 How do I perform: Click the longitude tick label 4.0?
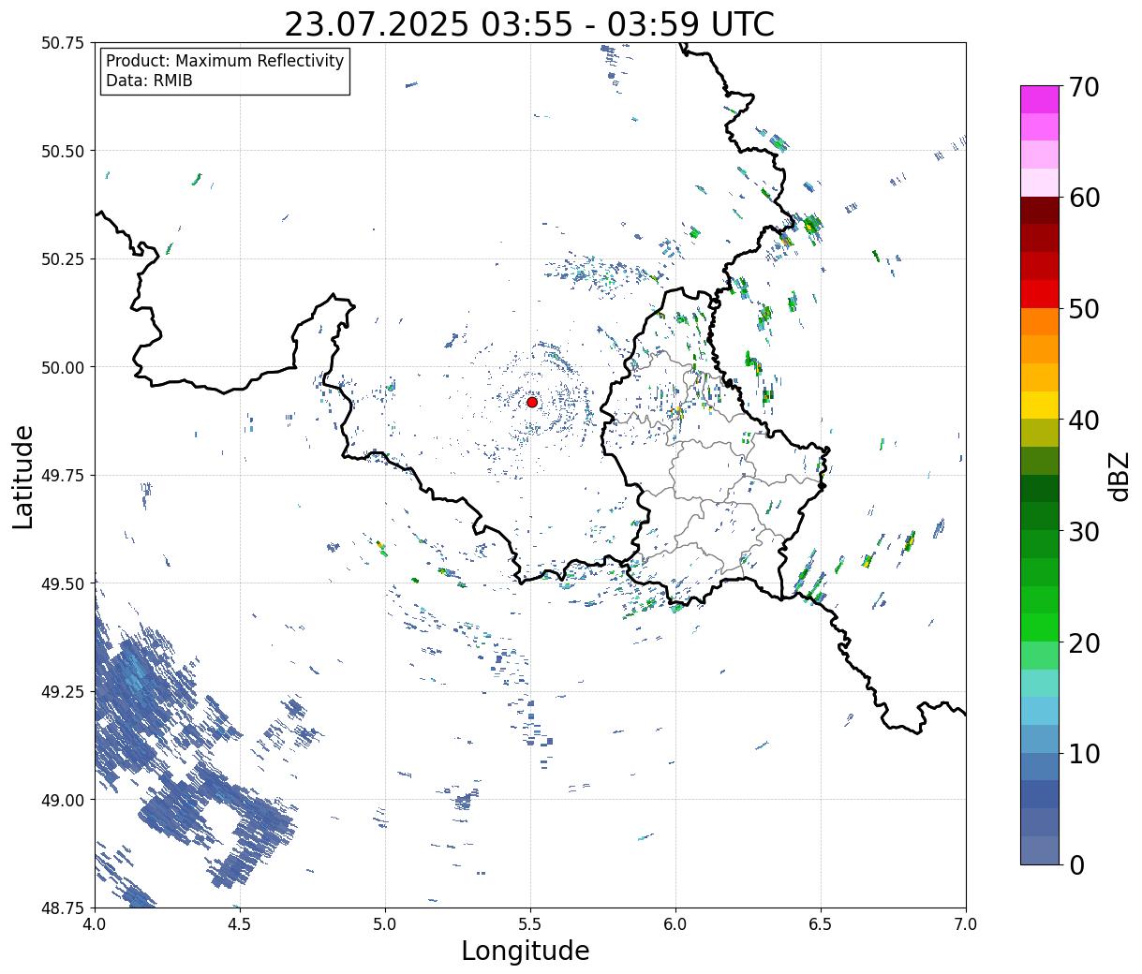(x=95, y=924)
